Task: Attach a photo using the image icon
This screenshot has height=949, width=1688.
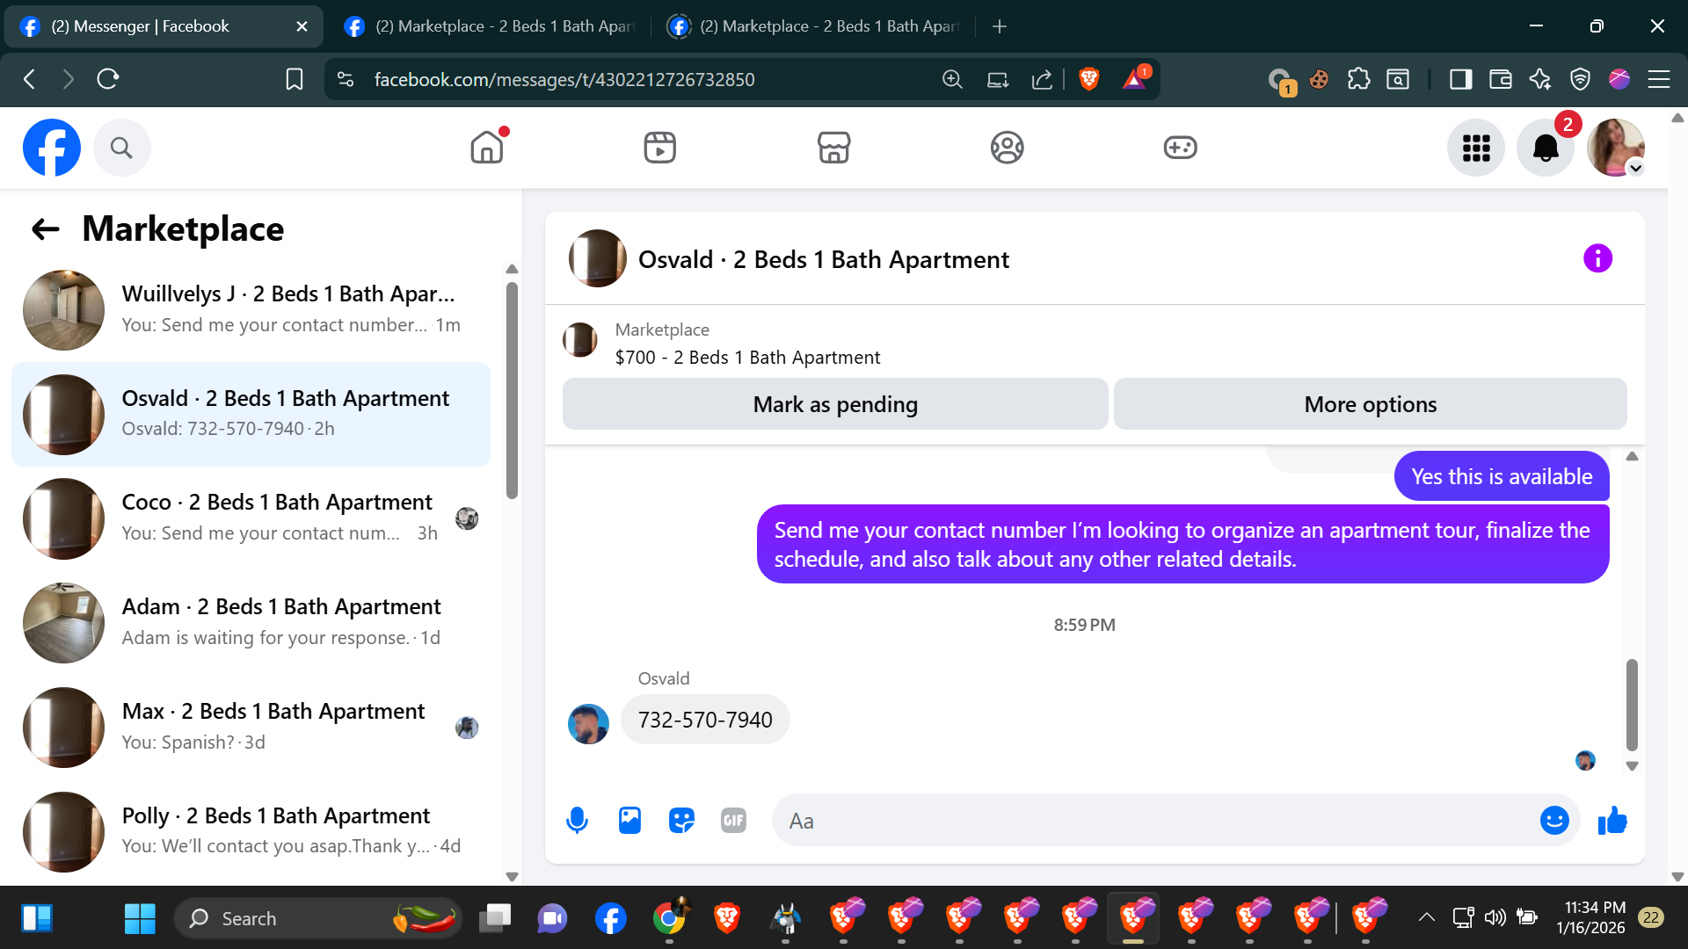Action: click(629, 821)
